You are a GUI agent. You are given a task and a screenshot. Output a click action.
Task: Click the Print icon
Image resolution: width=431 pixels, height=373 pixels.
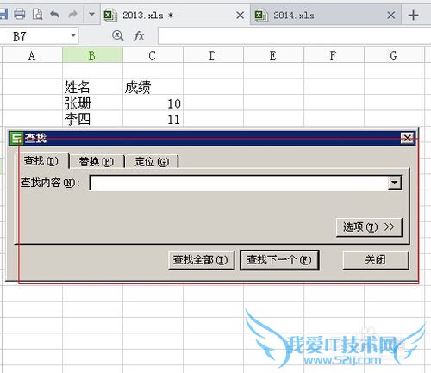click(x=20, y=14)
